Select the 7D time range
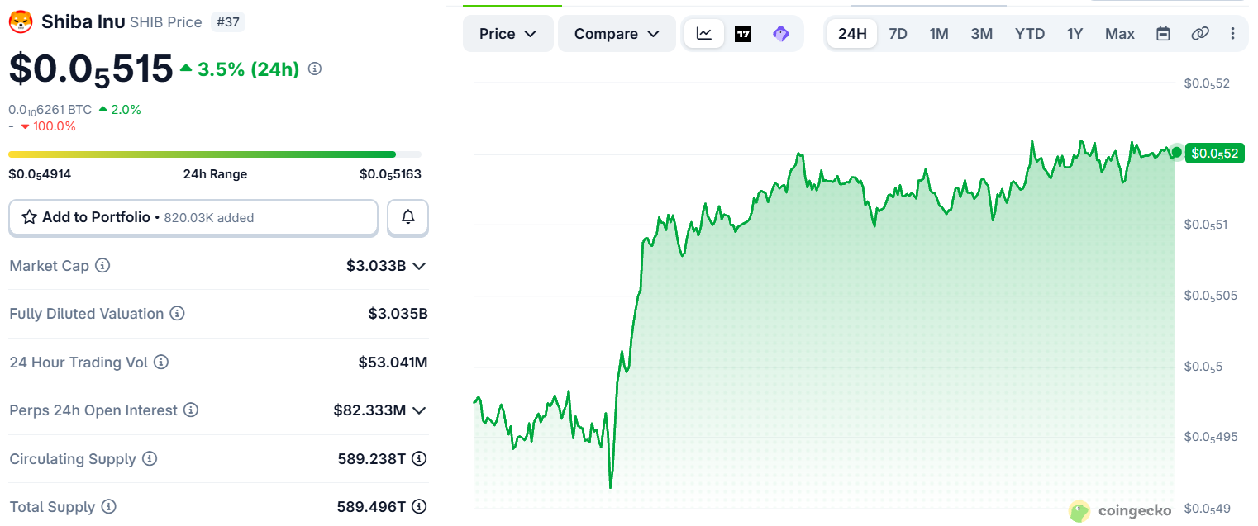The width and height of the screenshot is (1258, 526). point(898,34)
